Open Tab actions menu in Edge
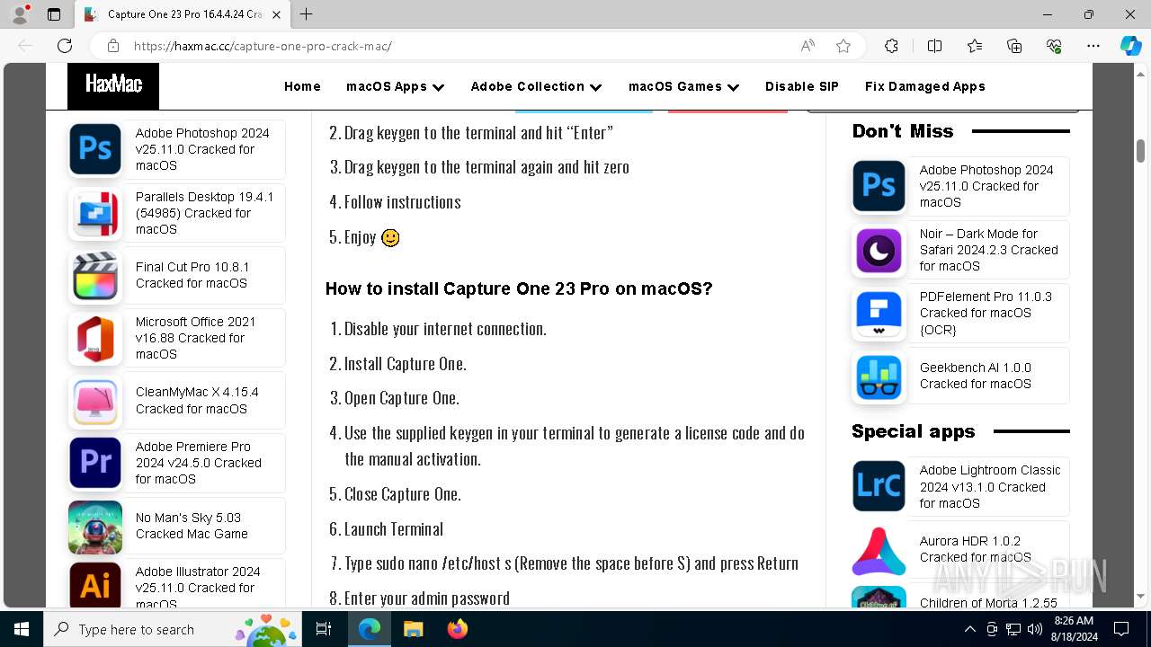1151x647 pixels. click(54, 14)
